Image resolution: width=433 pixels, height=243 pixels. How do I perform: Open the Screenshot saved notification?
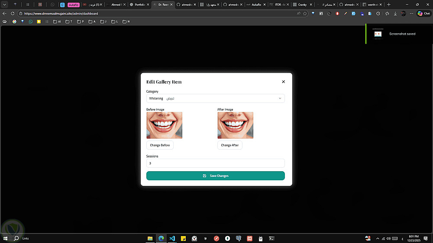tap(399, 34)
